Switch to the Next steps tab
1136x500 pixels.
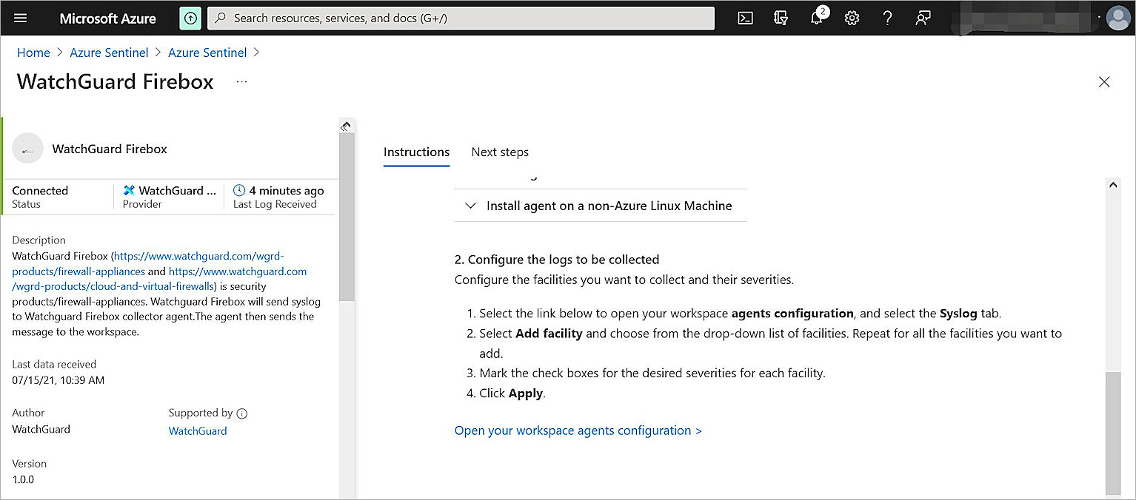(x=500, y=152)
